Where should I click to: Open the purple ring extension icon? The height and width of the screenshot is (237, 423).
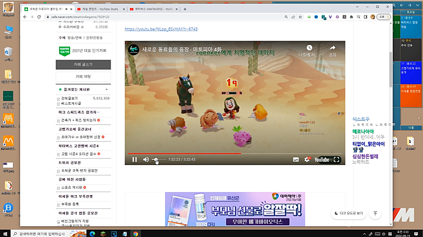(337, 17)
